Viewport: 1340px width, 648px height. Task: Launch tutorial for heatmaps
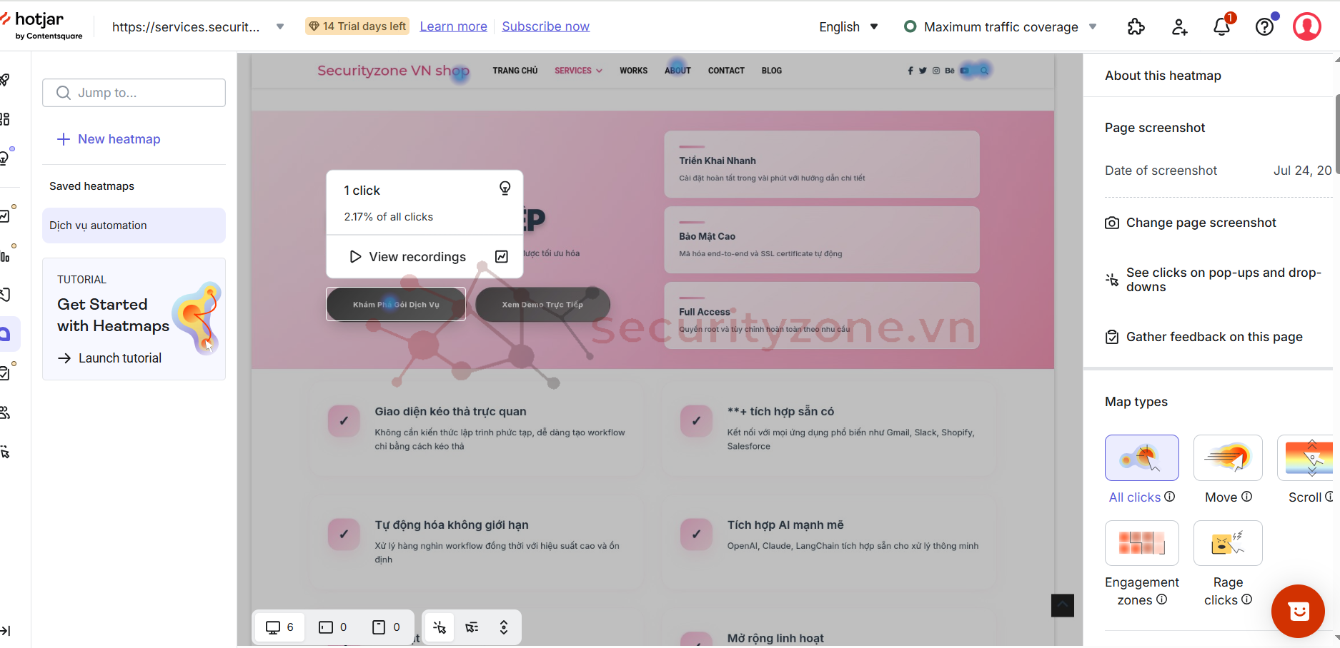(109, 358)
